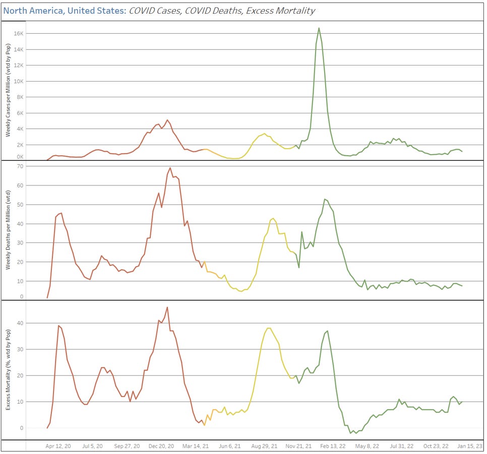Screen dimensions: 487x454
Task: Click the Omicron peak of the weekly cases line
Action: (x=319, y=28)
